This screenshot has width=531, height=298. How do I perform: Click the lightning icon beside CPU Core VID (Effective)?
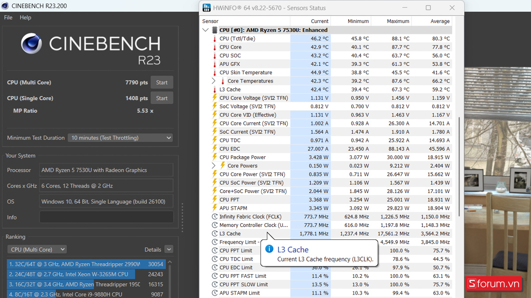tap(215, 115)
